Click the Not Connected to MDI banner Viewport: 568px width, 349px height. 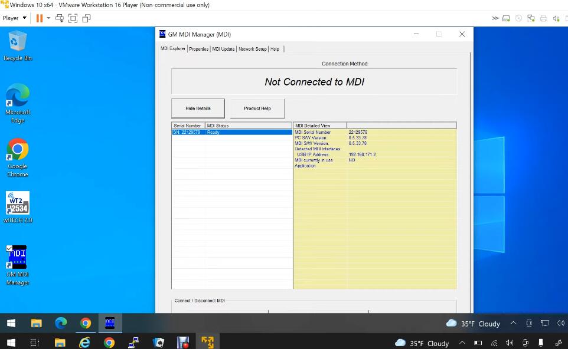coord(314,82)
